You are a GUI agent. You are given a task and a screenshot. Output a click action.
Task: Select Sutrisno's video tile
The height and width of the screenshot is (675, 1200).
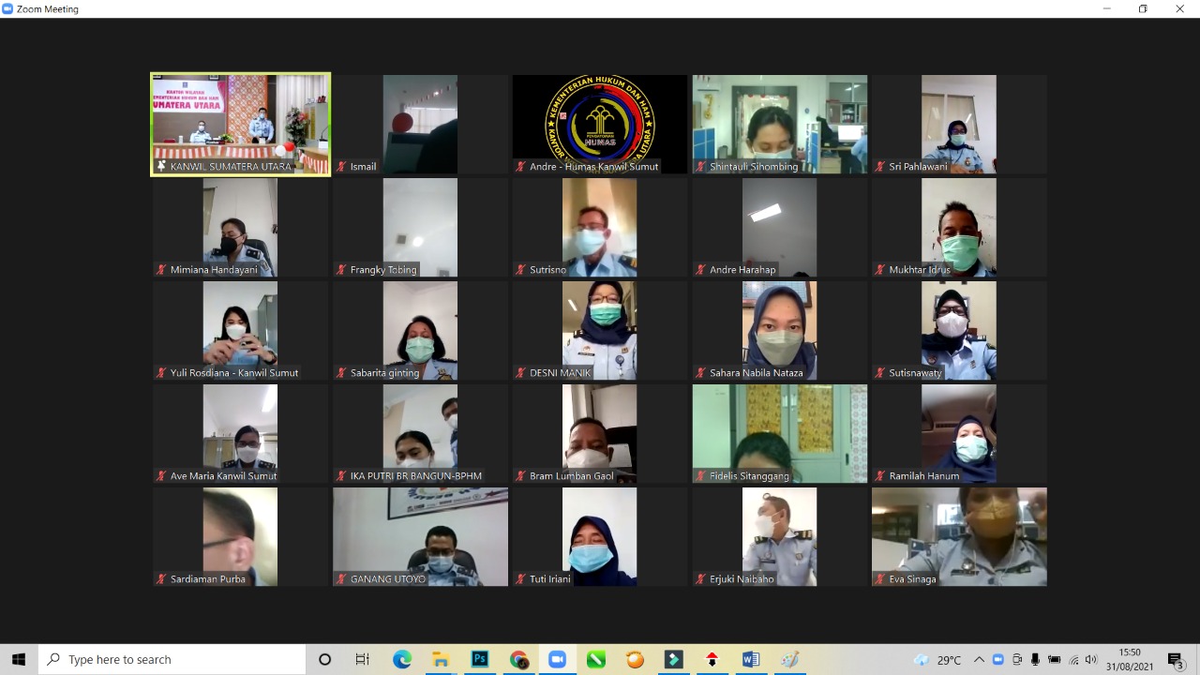[x=599, y=227]
